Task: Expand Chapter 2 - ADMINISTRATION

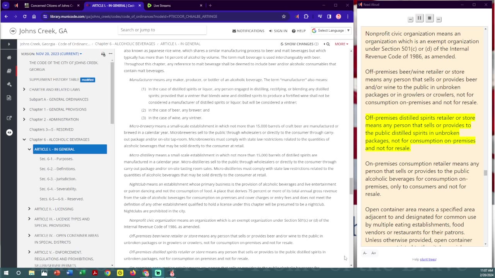Action: click(24, 119)
